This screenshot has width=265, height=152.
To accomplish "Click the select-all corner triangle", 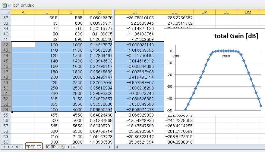I will (x=6, y=12).
